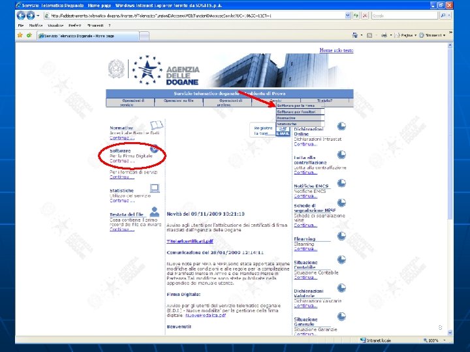The width and height of the screenshot is (470, 352).
Task: Follow Continua under Per i fornitori di servizi
Action: (x=121, y=177)
